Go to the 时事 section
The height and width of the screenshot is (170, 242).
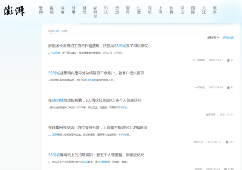coord(74,10)
